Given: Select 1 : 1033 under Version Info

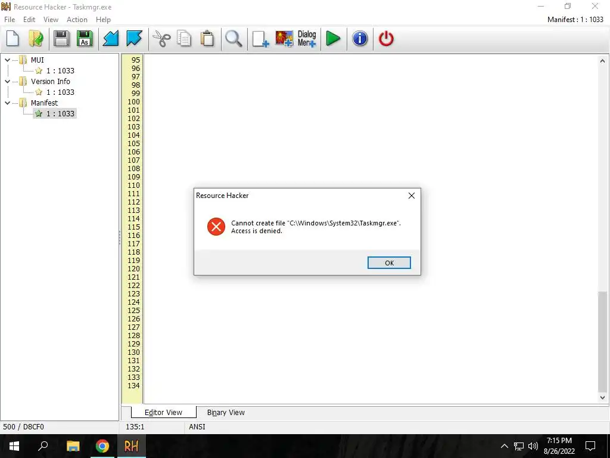Looking at the screenshot, I should coord(60,92).
